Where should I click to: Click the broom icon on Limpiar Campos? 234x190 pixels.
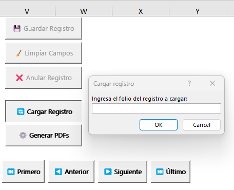point(18,53)
